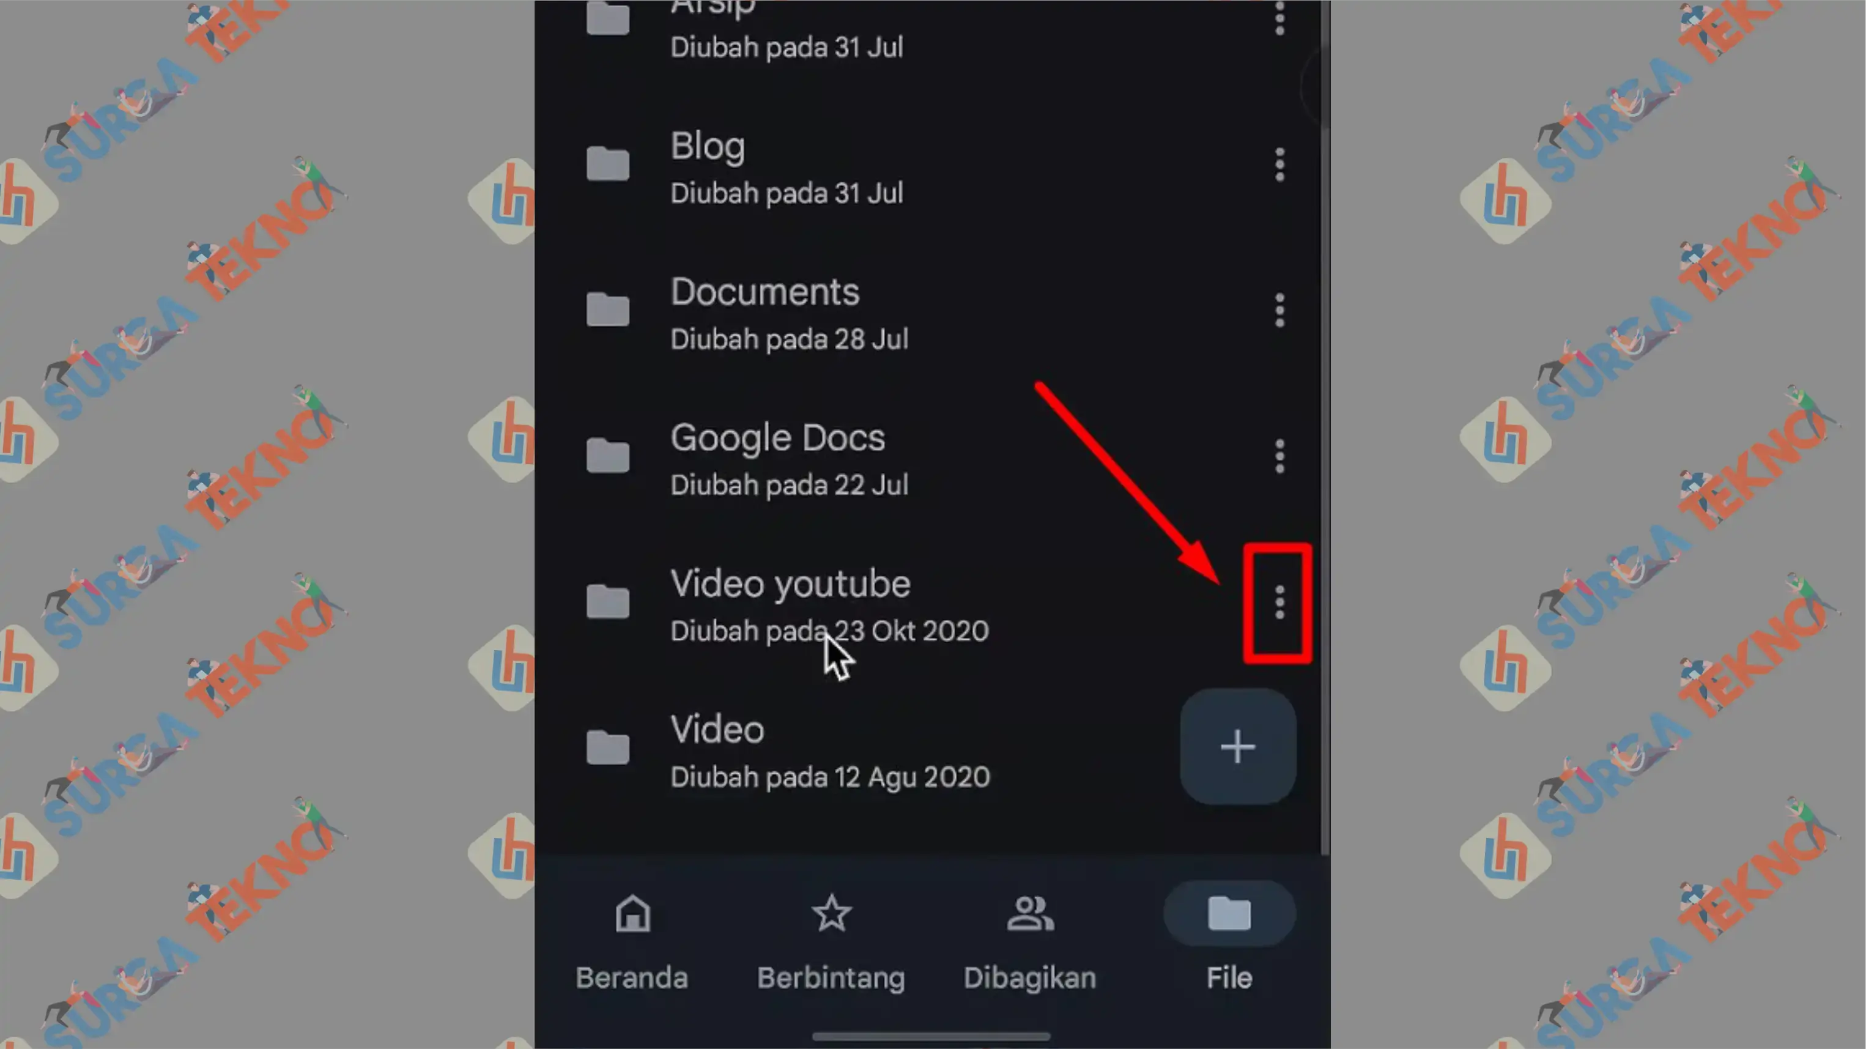Toggle shared files in Dibagikan
1866x1049 pixels.
1029,936
